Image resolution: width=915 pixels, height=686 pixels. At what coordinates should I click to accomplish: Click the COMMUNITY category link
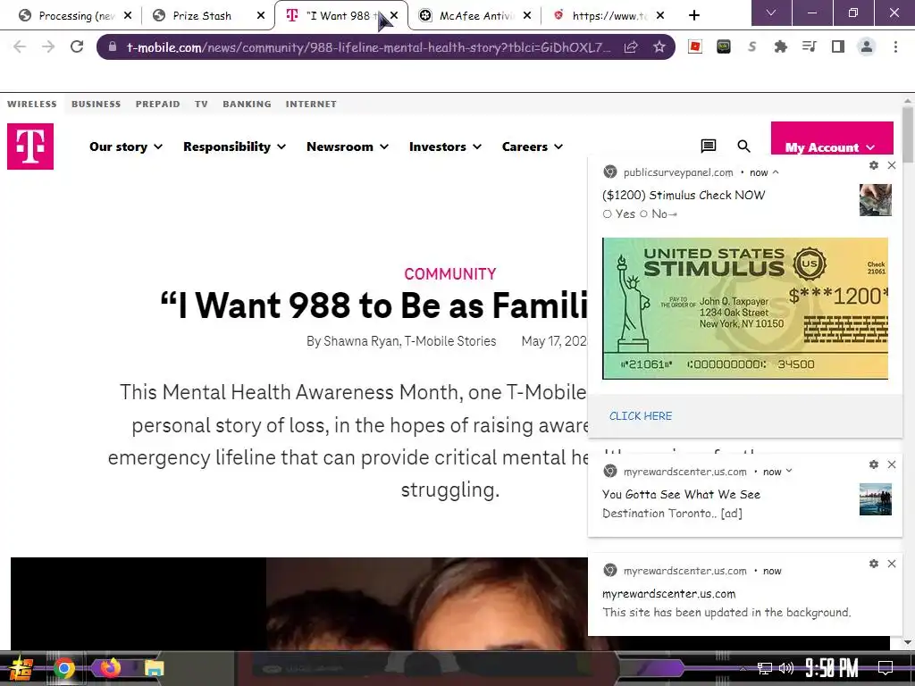pyautogui.click(x=450, y=273)
